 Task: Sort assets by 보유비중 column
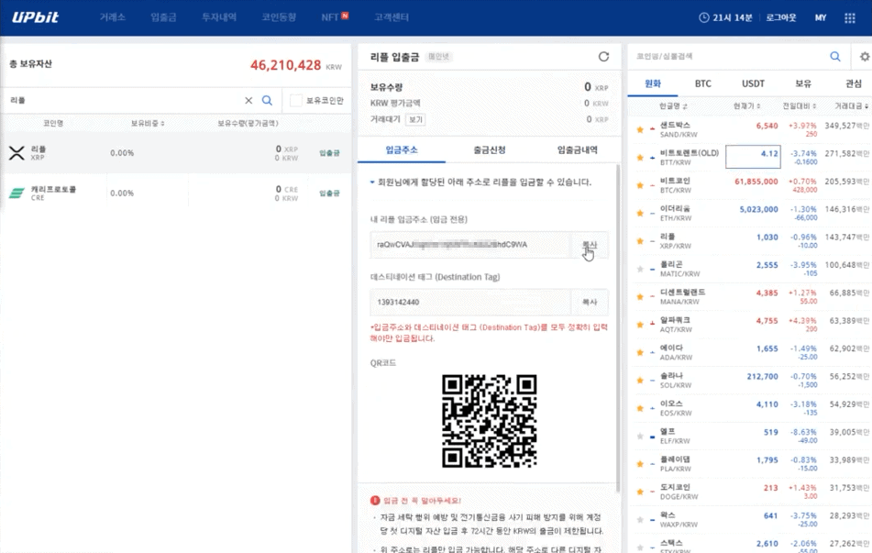coord(148,123)
